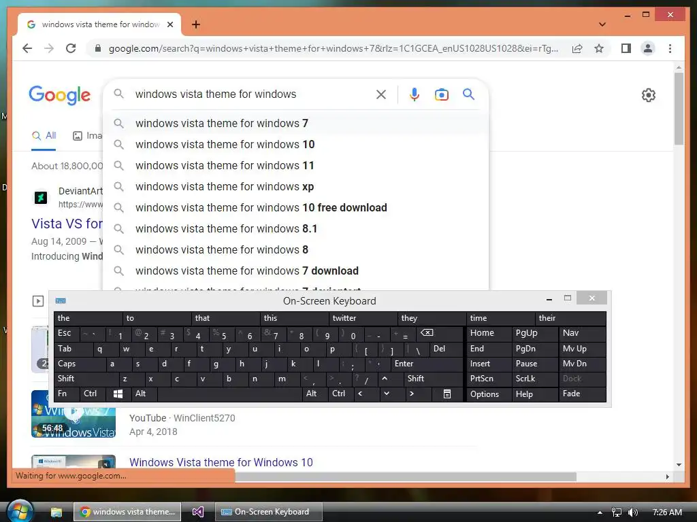Tap the Enter key on On-Screen Keyboard

click(427, 364)
